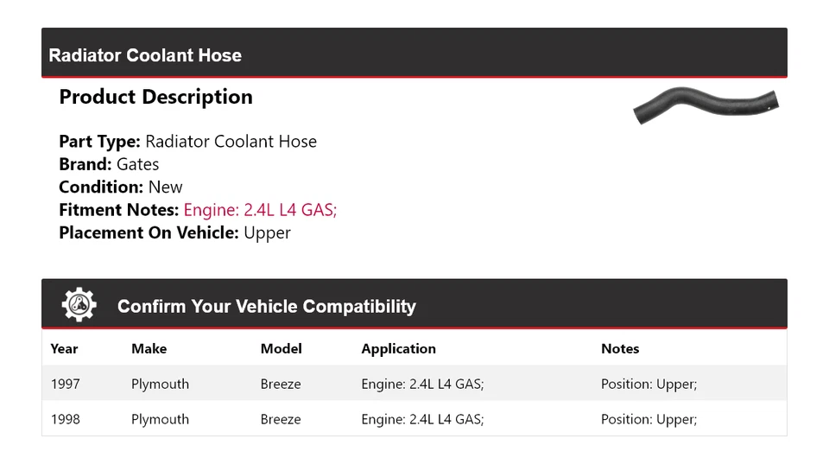The width and height of the screenshot is (829, 464).
Task: Select the Product Description heading
Action: pyautogui.click(x=155, y=97)
